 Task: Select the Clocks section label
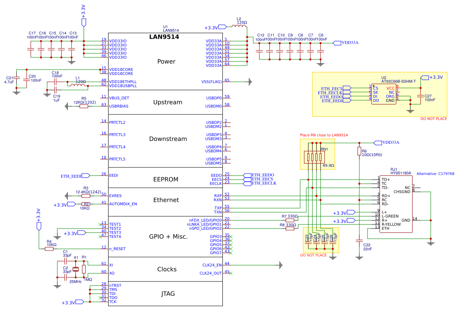click(167, 269)
